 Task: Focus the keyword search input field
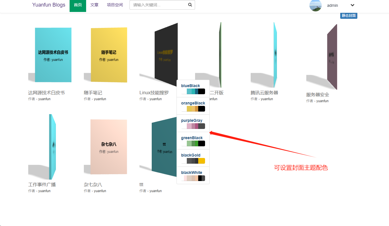coord(158,5)
